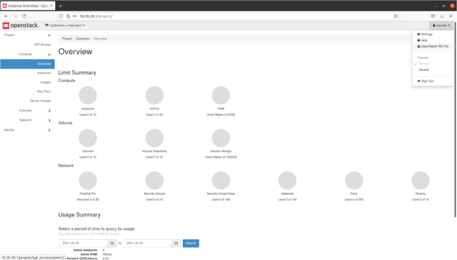Click the VCPUs usage pie chart
The image size is (457, 260).
[154, 95]
